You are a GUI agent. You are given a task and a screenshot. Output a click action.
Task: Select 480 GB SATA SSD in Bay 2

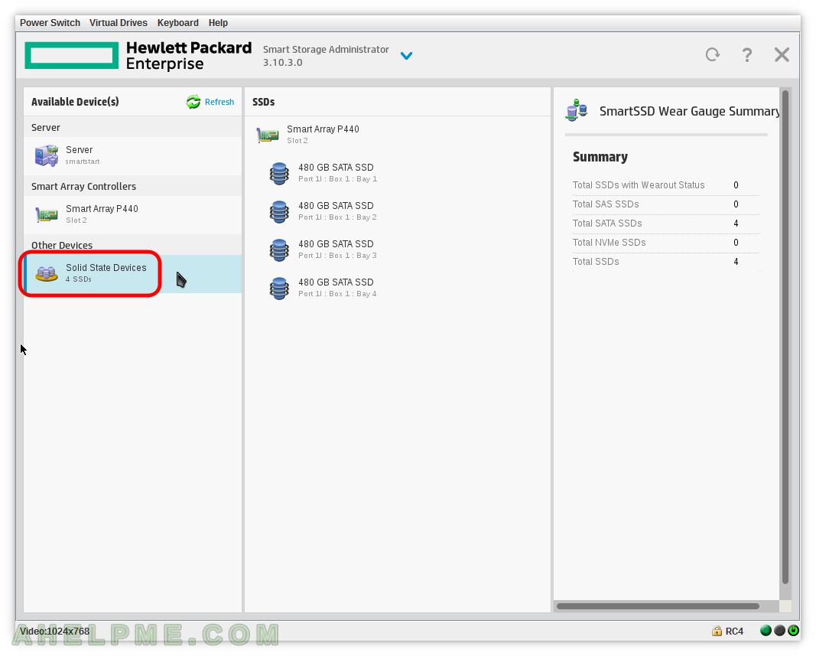337,211
